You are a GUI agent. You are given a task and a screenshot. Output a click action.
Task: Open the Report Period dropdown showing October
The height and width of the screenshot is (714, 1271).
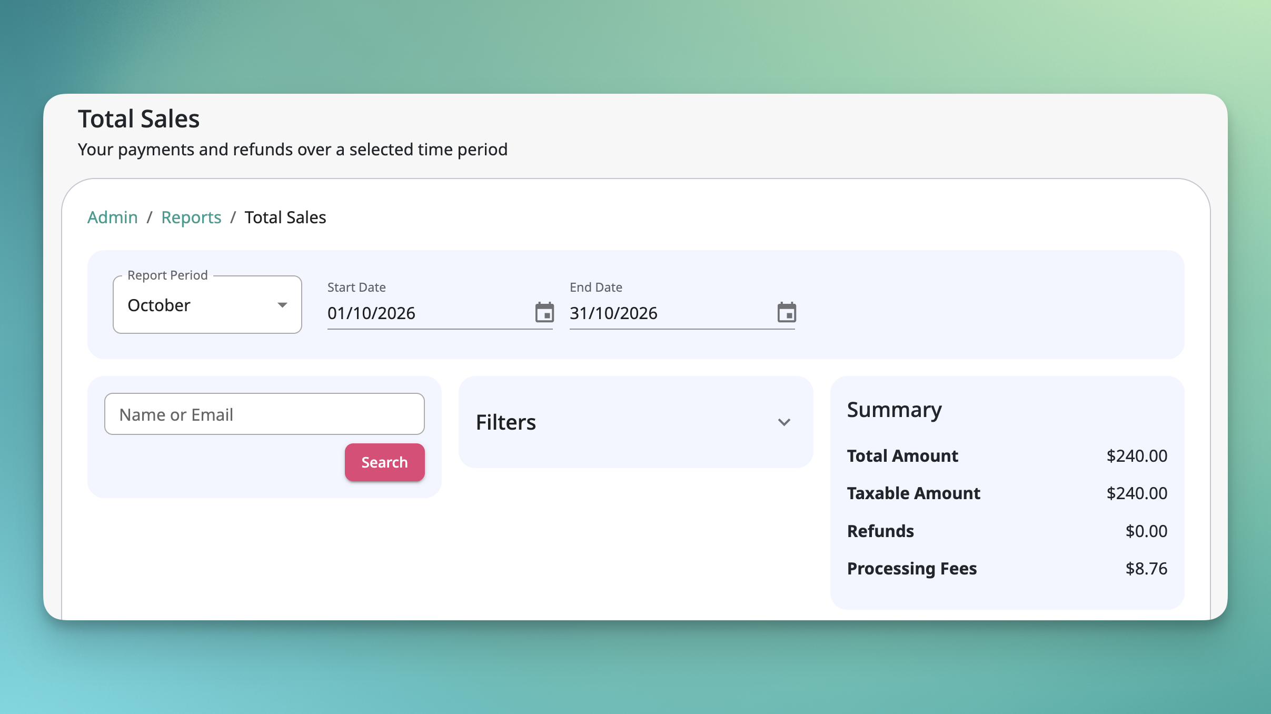tap(207, 305)
